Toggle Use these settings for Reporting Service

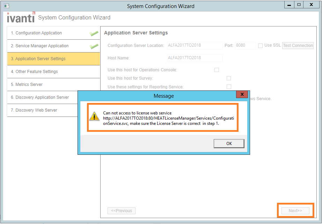[x=229, y=87]
